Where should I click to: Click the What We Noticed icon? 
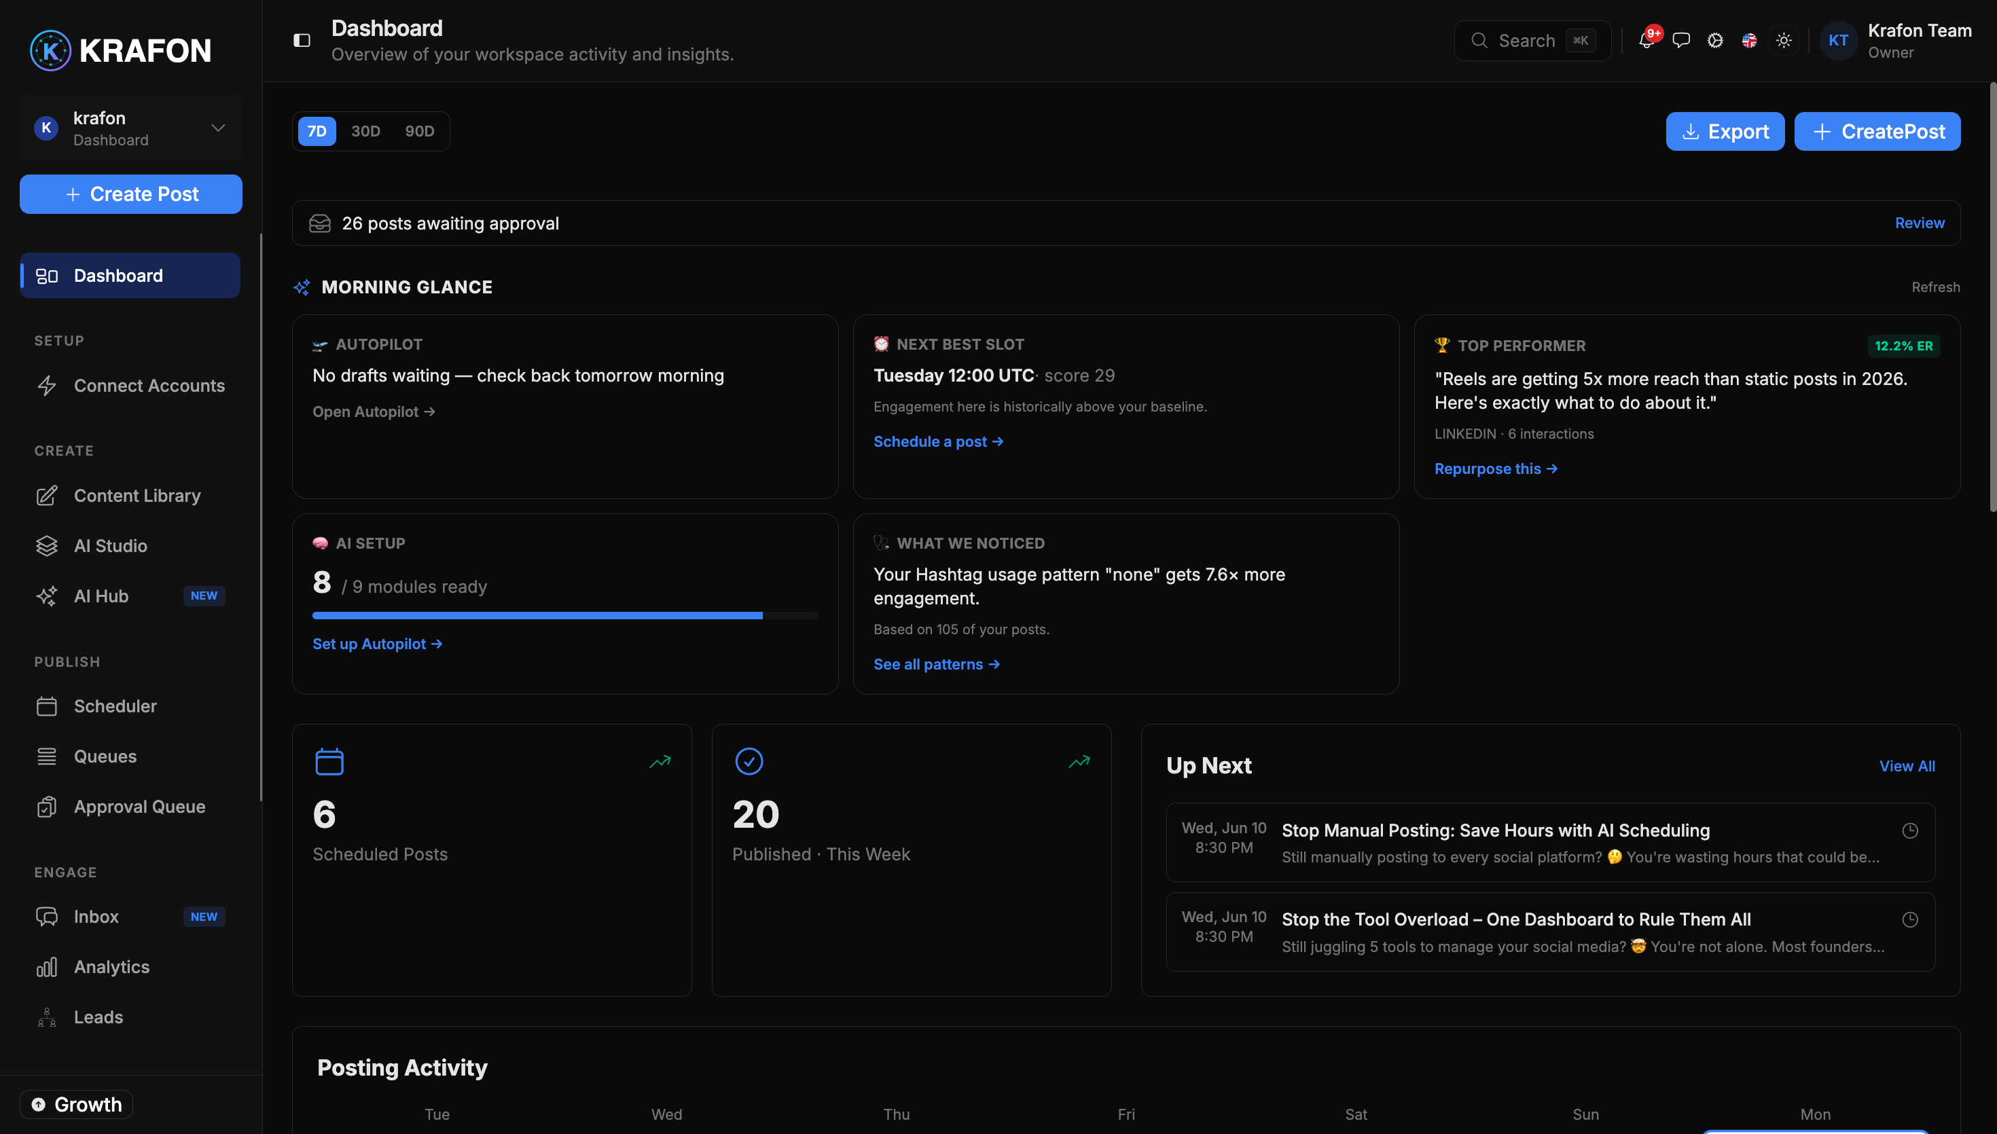tap(881, 543)
